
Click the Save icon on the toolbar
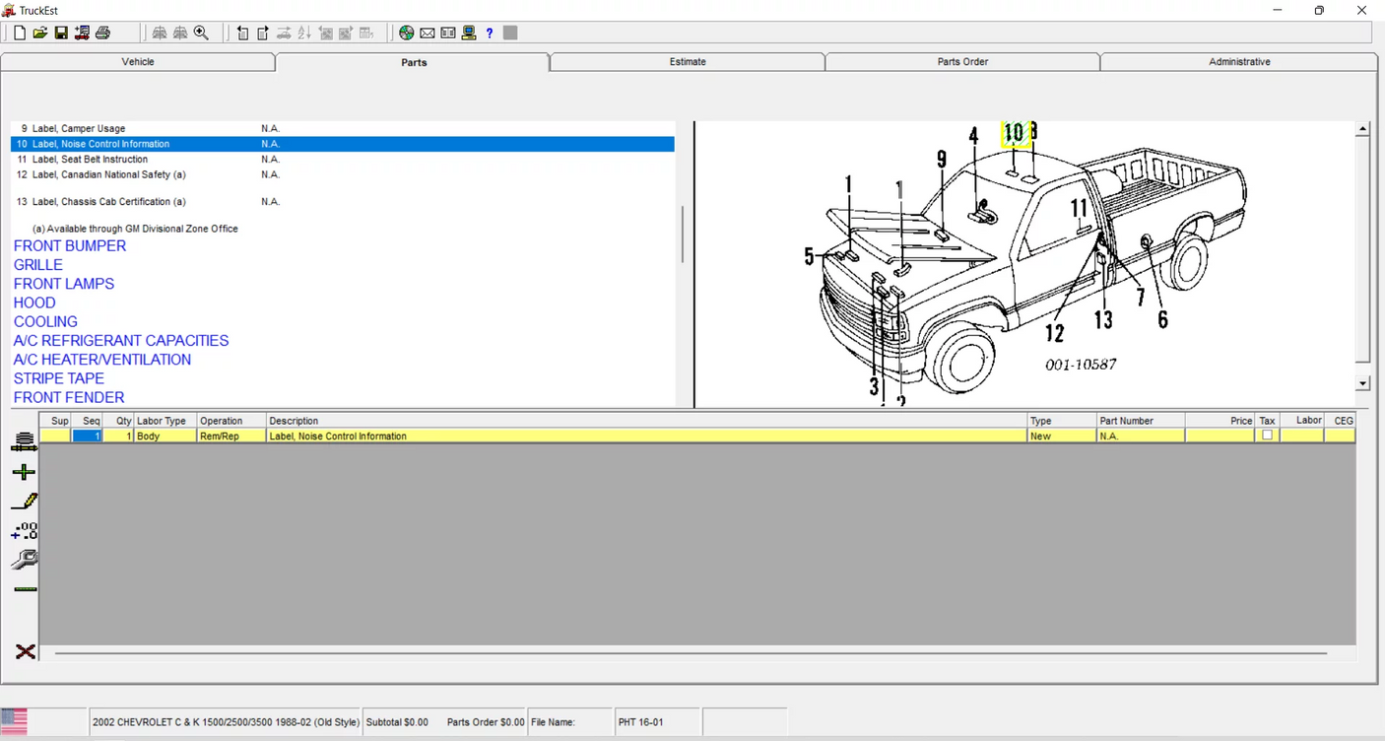pyautogui.click(x=61, y=33)
